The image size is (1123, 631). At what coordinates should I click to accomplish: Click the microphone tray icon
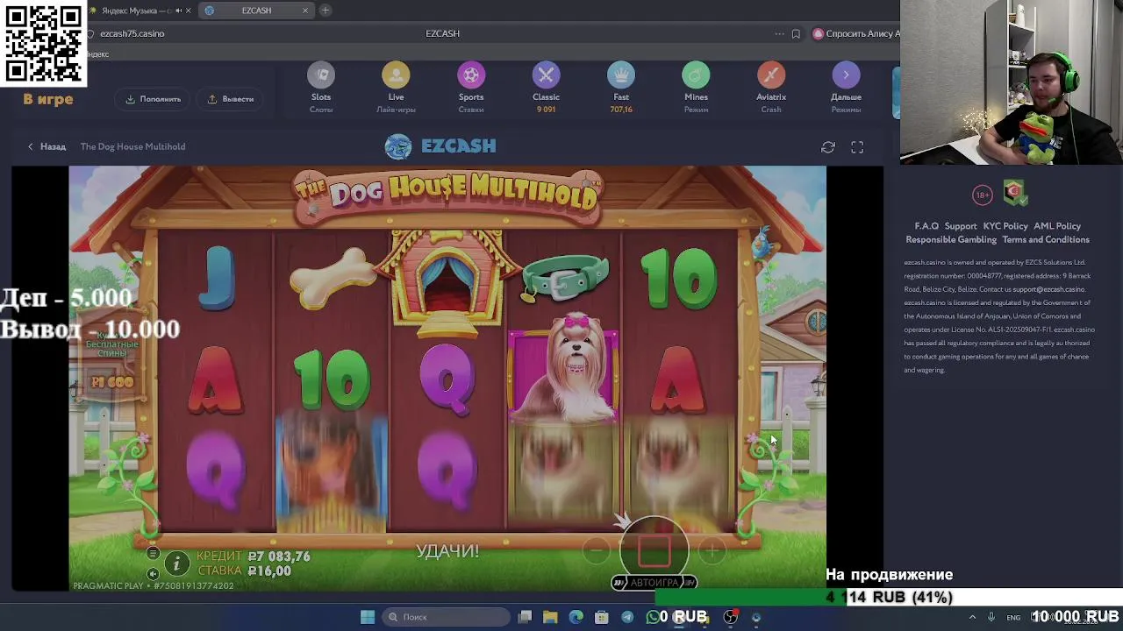tap(991, 617)
